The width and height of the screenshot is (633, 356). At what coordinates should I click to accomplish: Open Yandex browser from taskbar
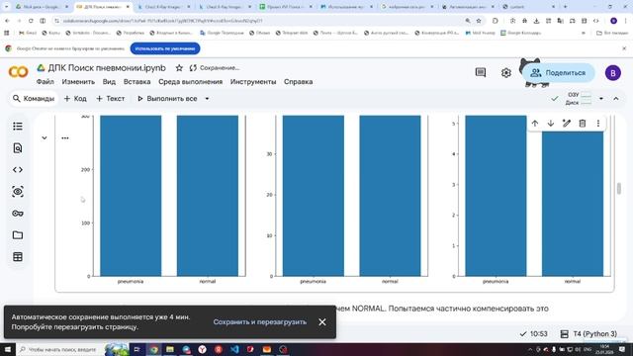tap(202, 349)
